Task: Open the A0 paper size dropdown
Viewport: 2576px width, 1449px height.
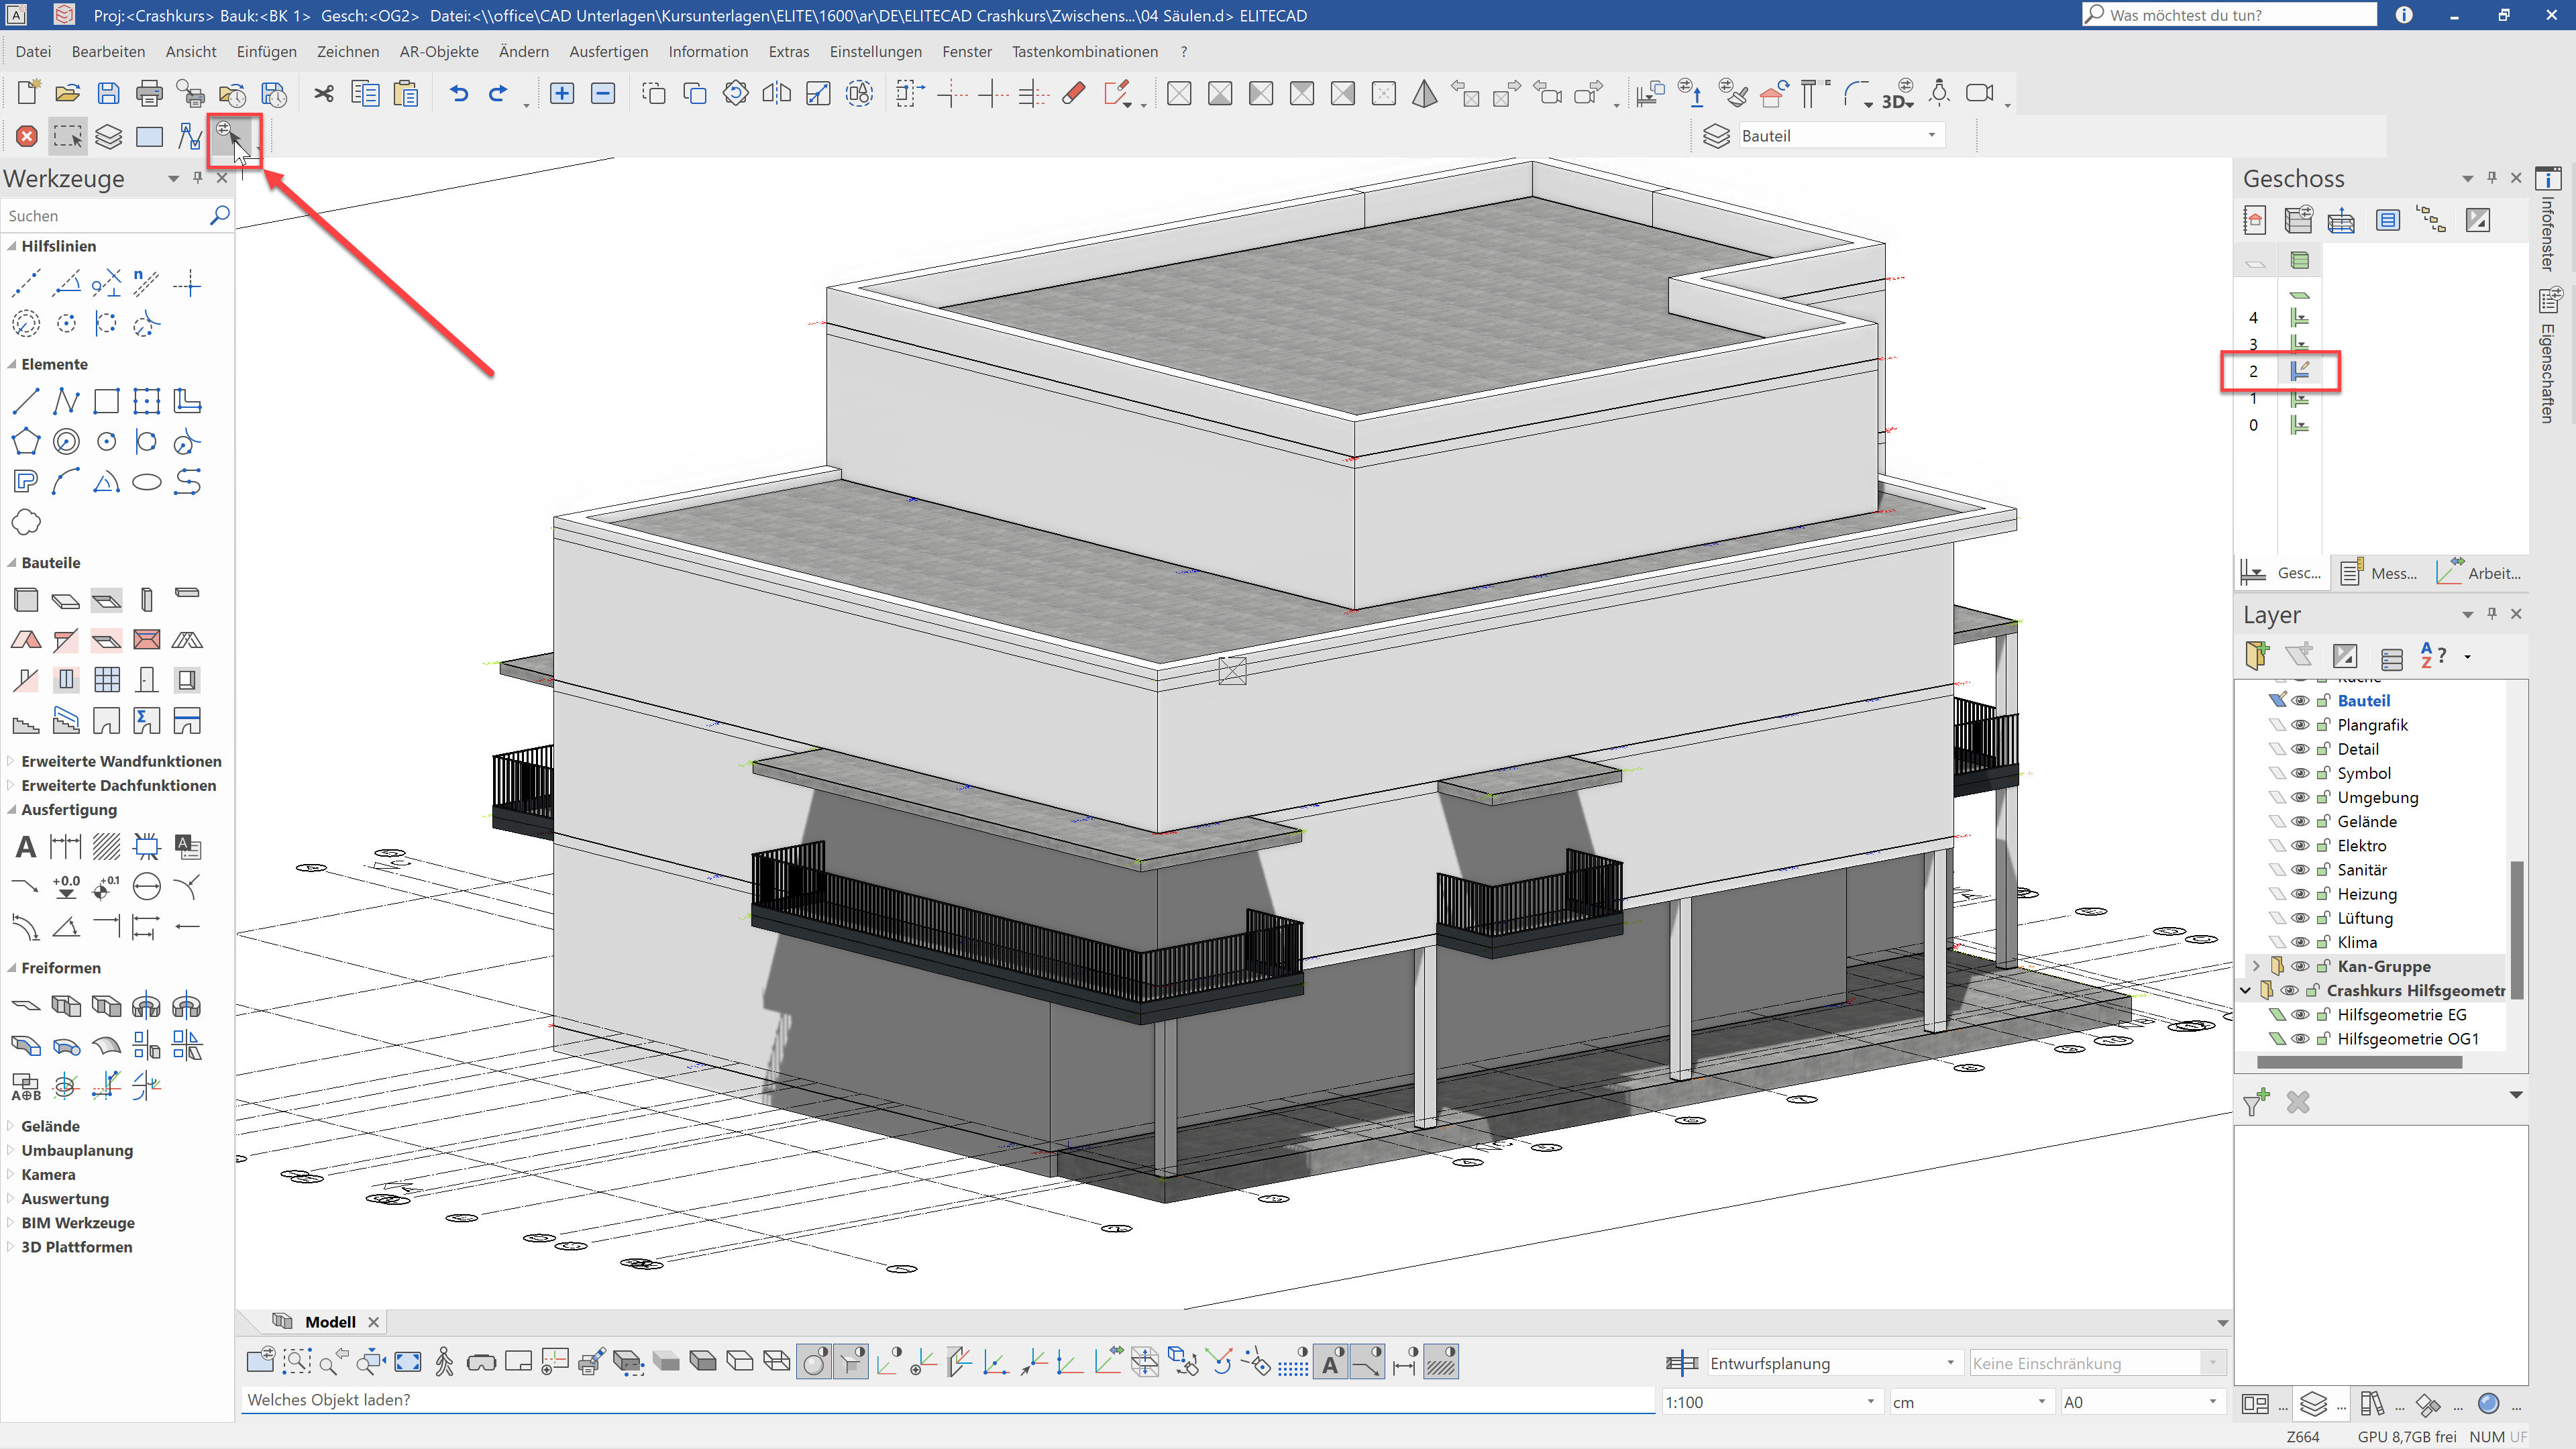Action: coord(2212,1402)
